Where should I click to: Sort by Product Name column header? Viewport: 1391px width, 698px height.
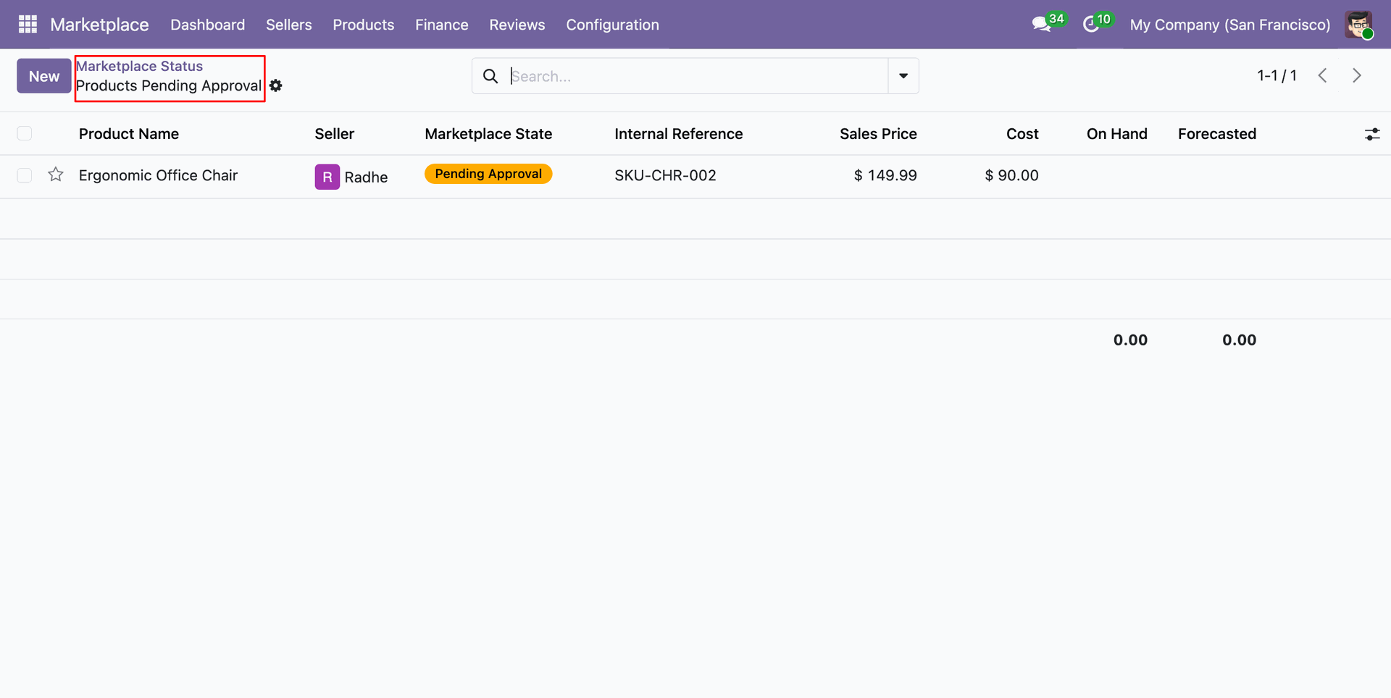tap(129, 134)
